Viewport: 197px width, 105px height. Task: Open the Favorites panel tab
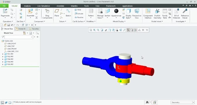click(x=34, y=29)
